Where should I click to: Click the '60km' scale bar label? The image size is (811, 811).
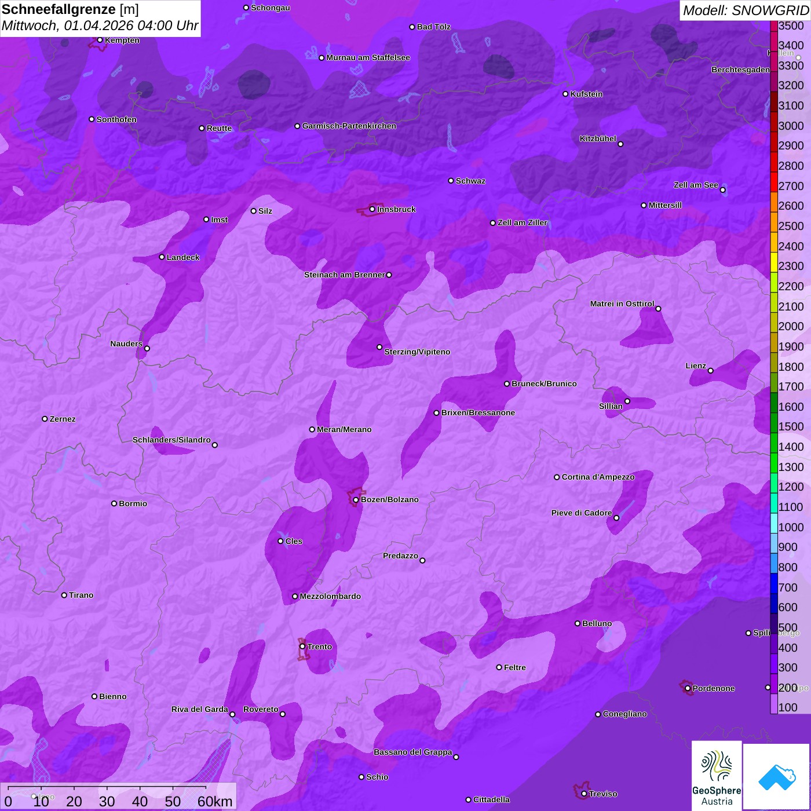215,801
